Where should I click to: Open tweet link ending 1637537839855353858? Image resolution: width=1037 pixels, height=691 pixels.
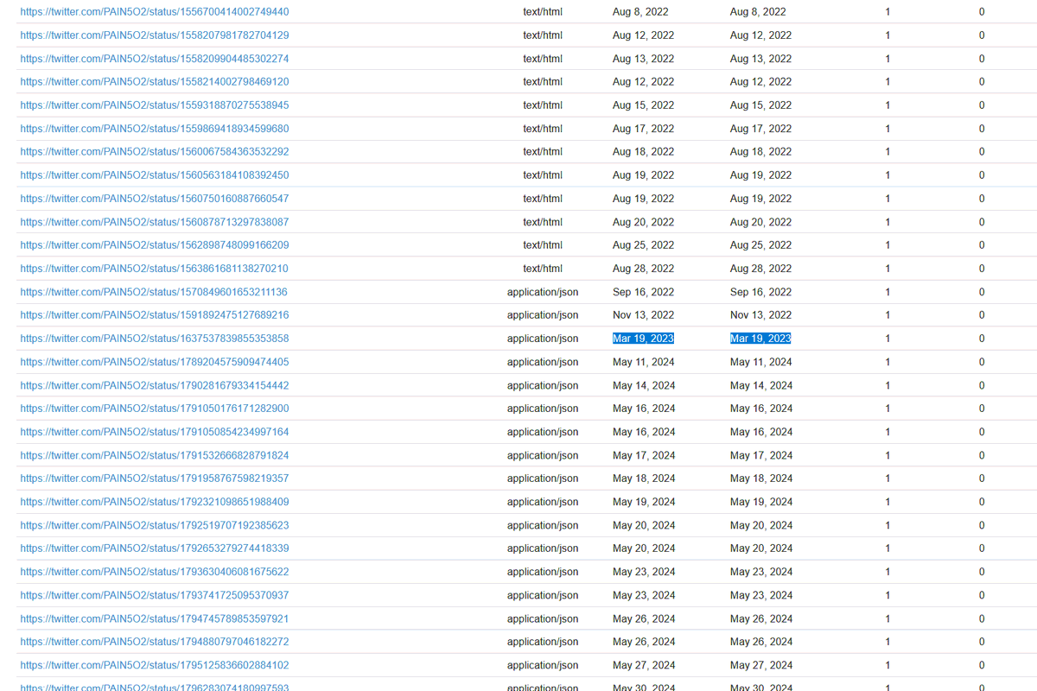click(155, 339)
